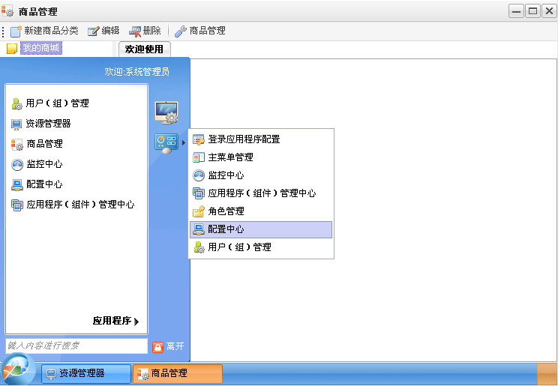This screenshot has width=558, height=386.
Task: Click the active 商品管理 taskbar button
Action: (178, 373)
